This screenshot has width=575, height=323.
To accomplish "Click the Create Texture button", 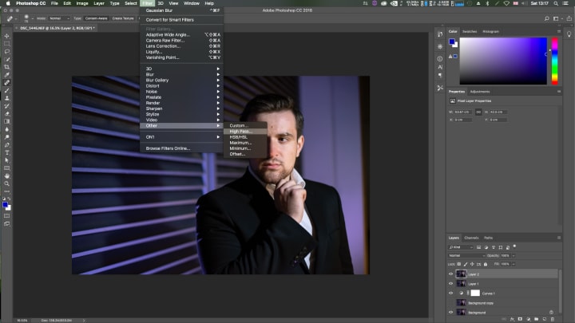I will [123, 18].
